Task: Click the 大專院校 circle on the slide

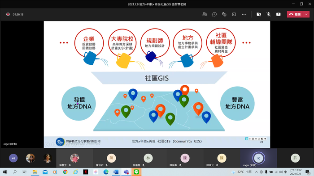Action: coord(122,43)
